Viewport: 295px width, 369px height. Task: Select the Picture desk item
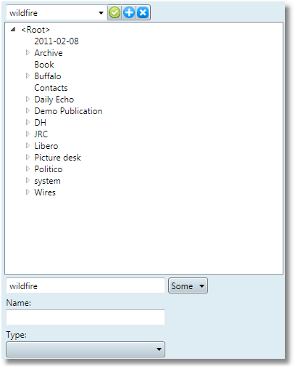(x=57, y=158)
